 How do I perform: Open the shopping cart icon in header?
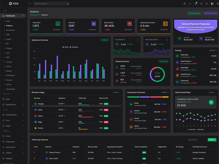196,4
